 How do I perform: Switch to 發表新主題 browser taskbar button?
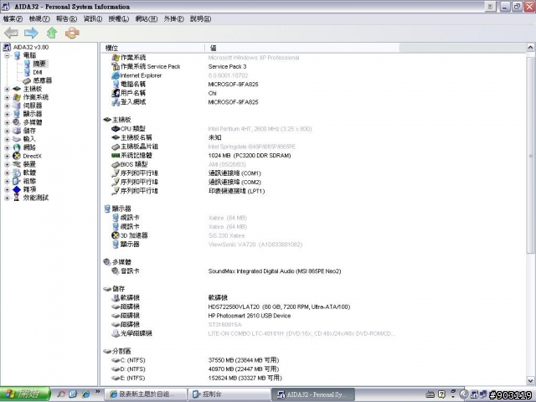coord(146,394)
